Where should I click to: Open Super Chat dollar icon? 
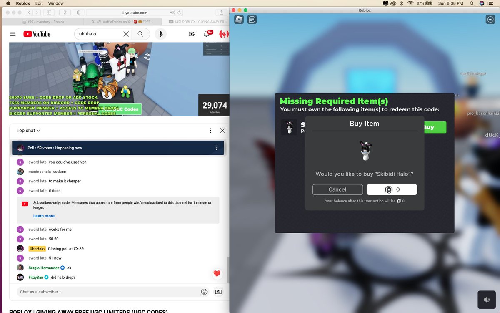click(218, 292)
